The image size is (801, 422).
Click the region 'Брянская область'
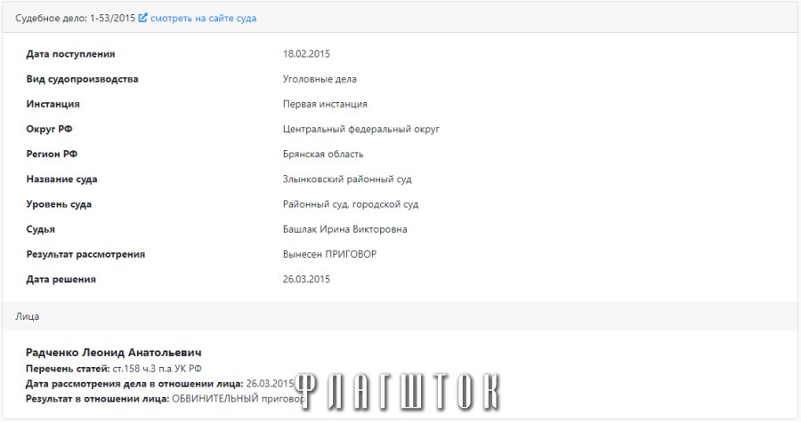pos(323,154)
